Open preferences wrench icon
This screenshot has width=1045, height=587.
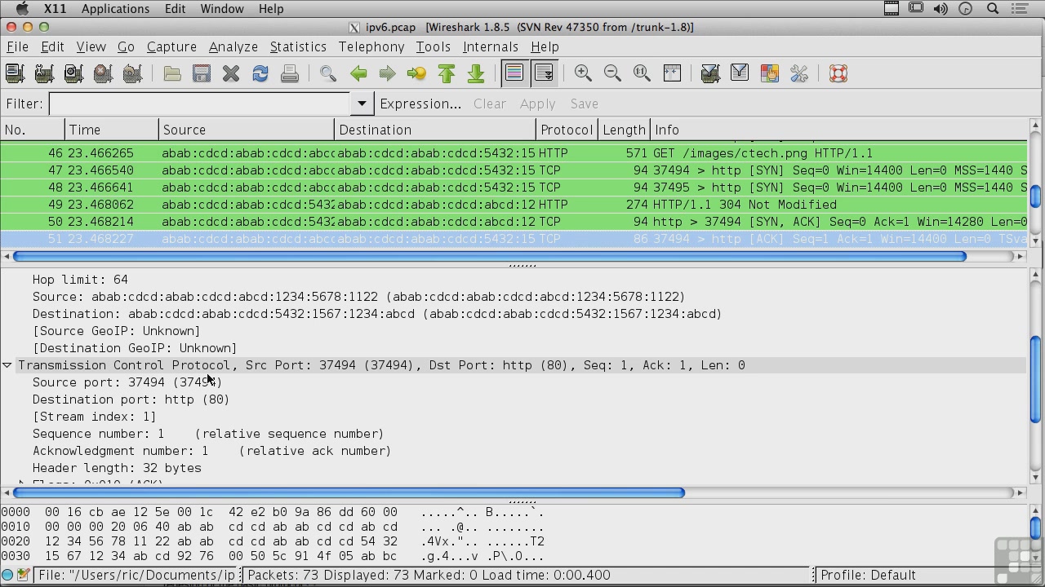(x=798, y=73)
